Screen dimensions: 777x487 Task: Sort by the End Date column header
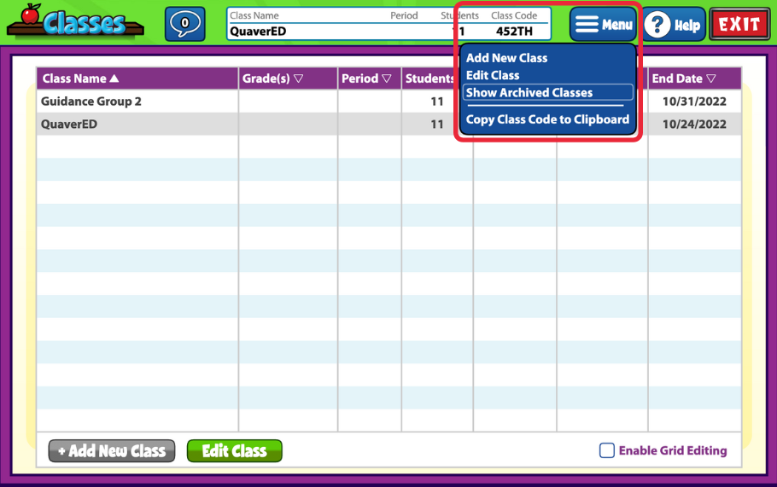(695, 78)
